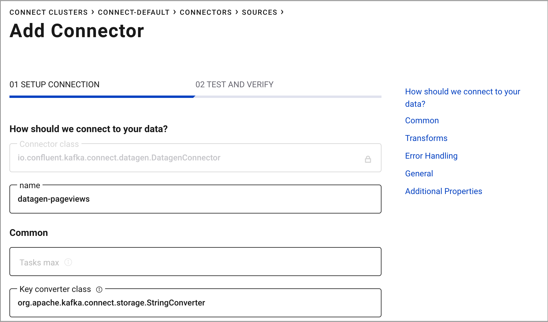Open the Connect Clusters breadcrumb
548x322 pixels.
[x=49, y=12]
